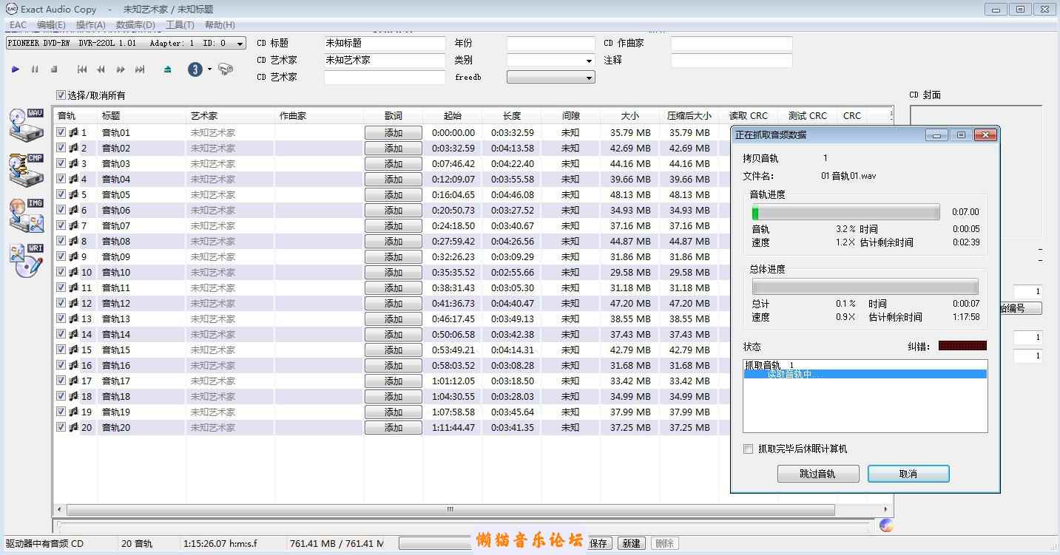Click 取消 to cancel extraction
This screenshot has height=555, width=1060.
point(908,474)
